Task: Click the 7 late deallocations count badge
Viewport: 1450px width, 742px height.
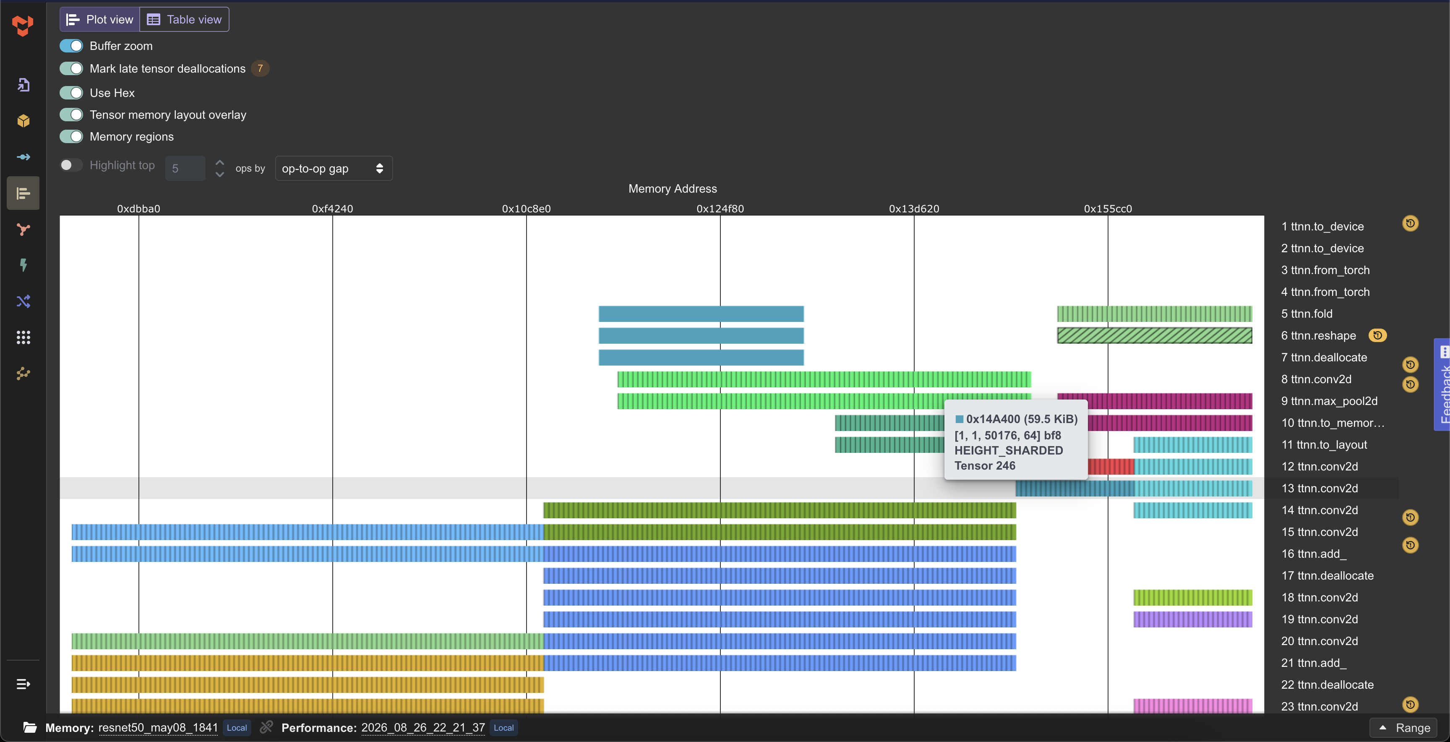Action: click(x=260, y=68)
